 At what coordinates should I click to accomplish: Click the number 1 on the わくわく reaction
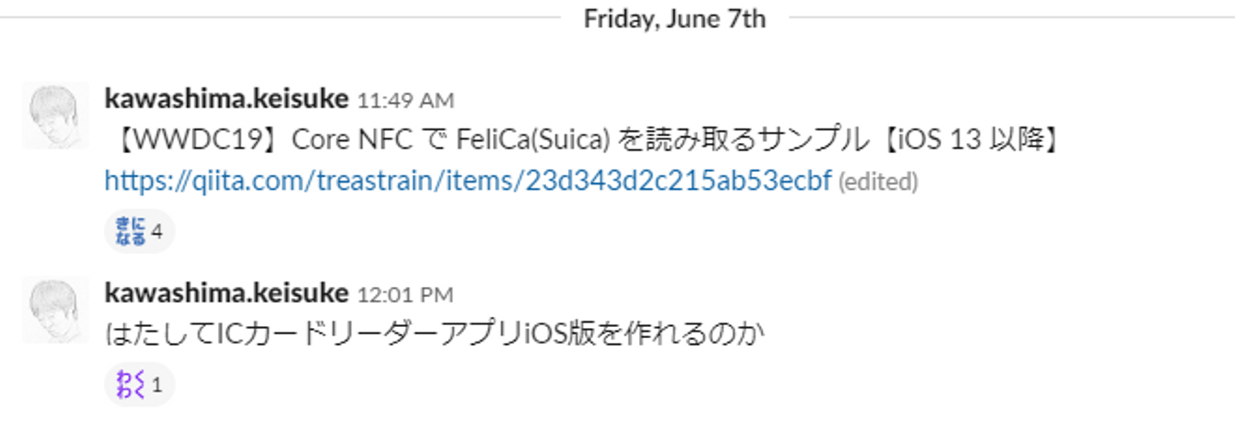[157, 384]
